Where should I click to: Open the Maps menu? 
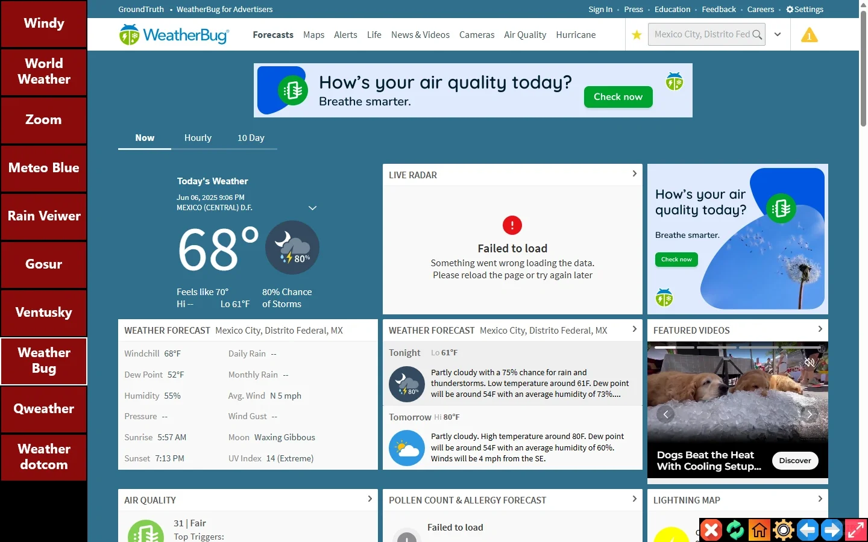pos(313,35)
